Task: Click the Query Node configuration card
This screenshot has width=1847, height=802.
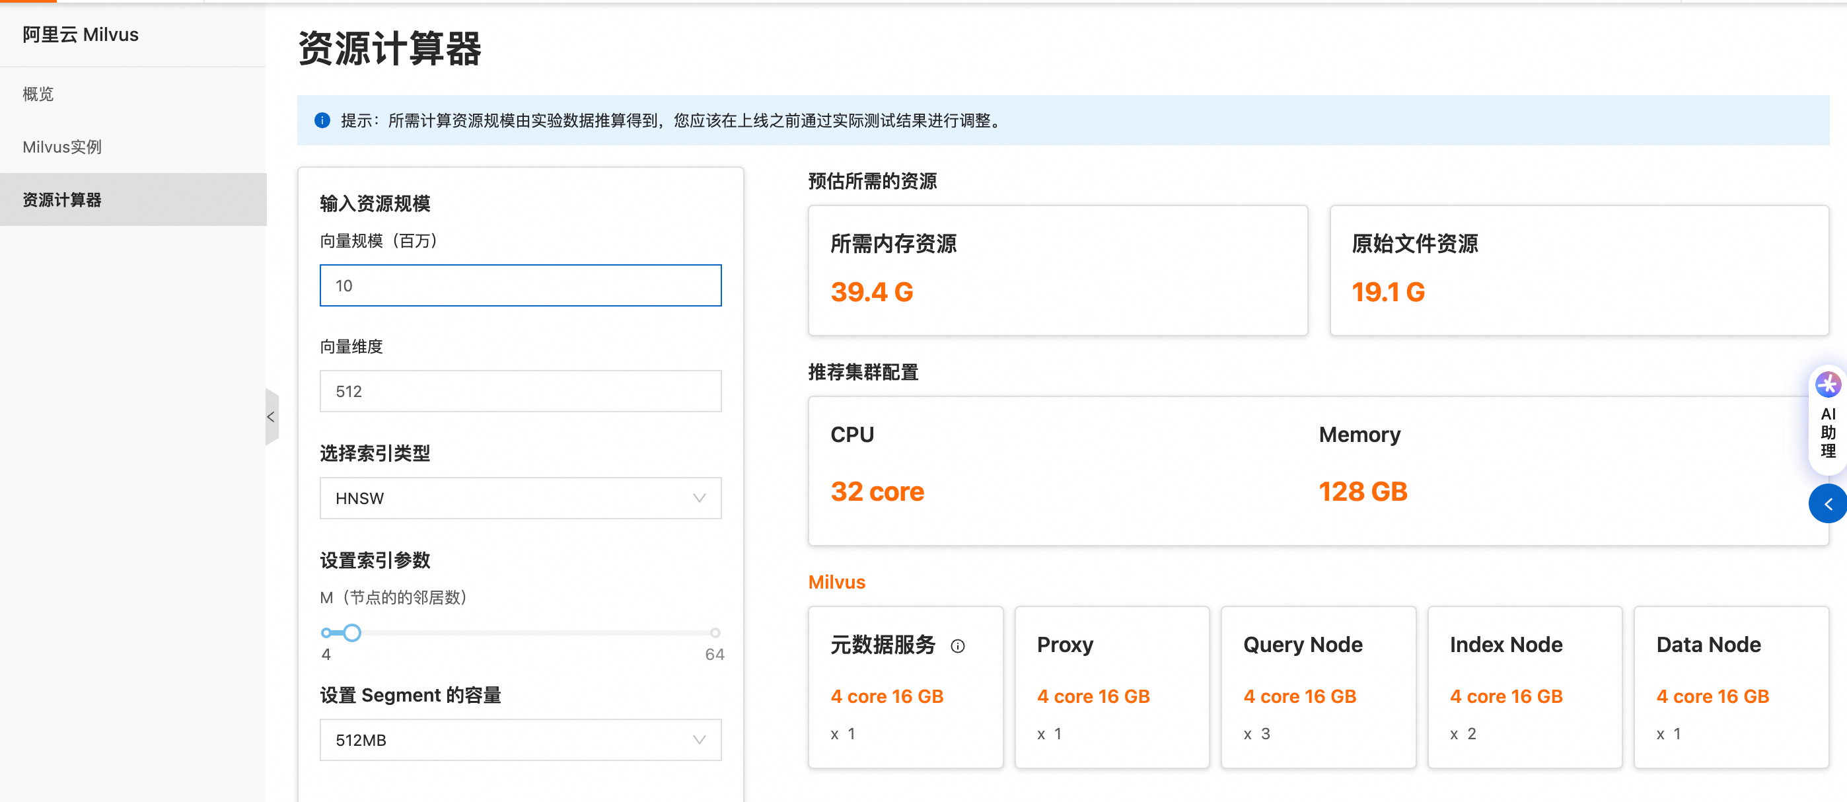Action: [1318, 686]
